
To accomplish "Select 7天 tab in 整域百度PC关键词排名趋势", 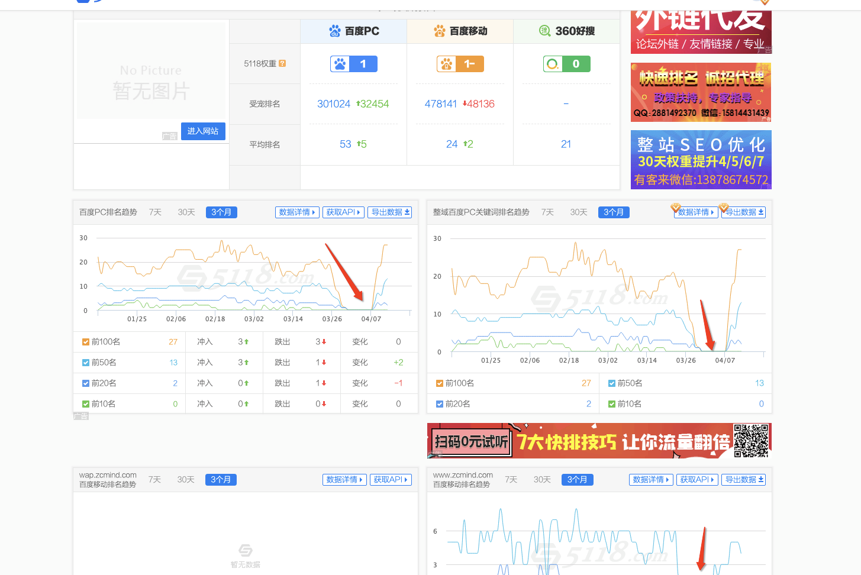I will click(x=547, y=212).
